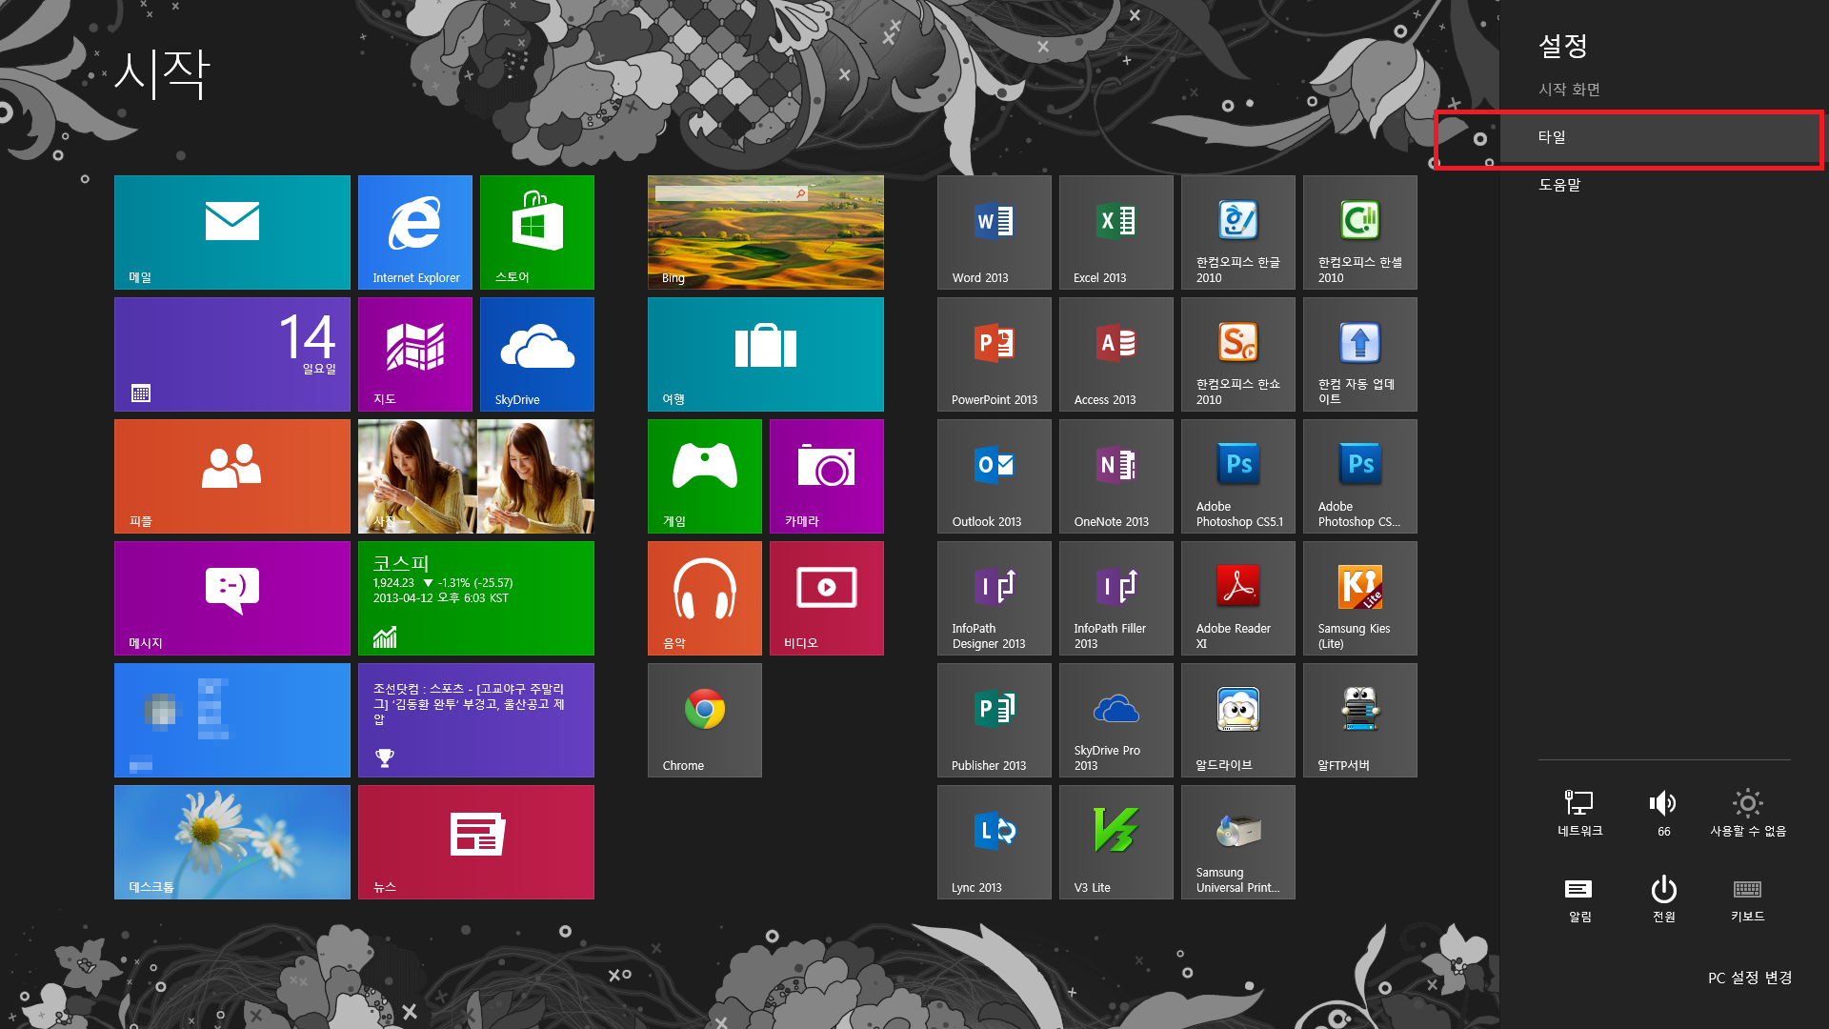Open the volume control showing 66
1829x1029 pixels.
tap(1663, 813)
